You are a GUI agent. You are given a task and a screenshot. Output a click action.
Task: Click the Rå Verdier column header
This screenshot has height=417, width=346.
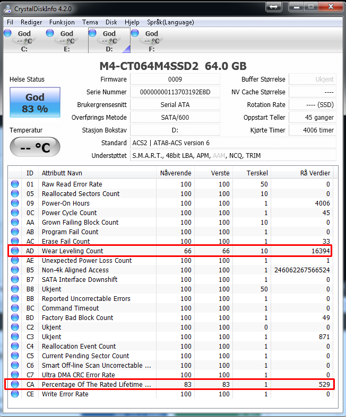302,173
